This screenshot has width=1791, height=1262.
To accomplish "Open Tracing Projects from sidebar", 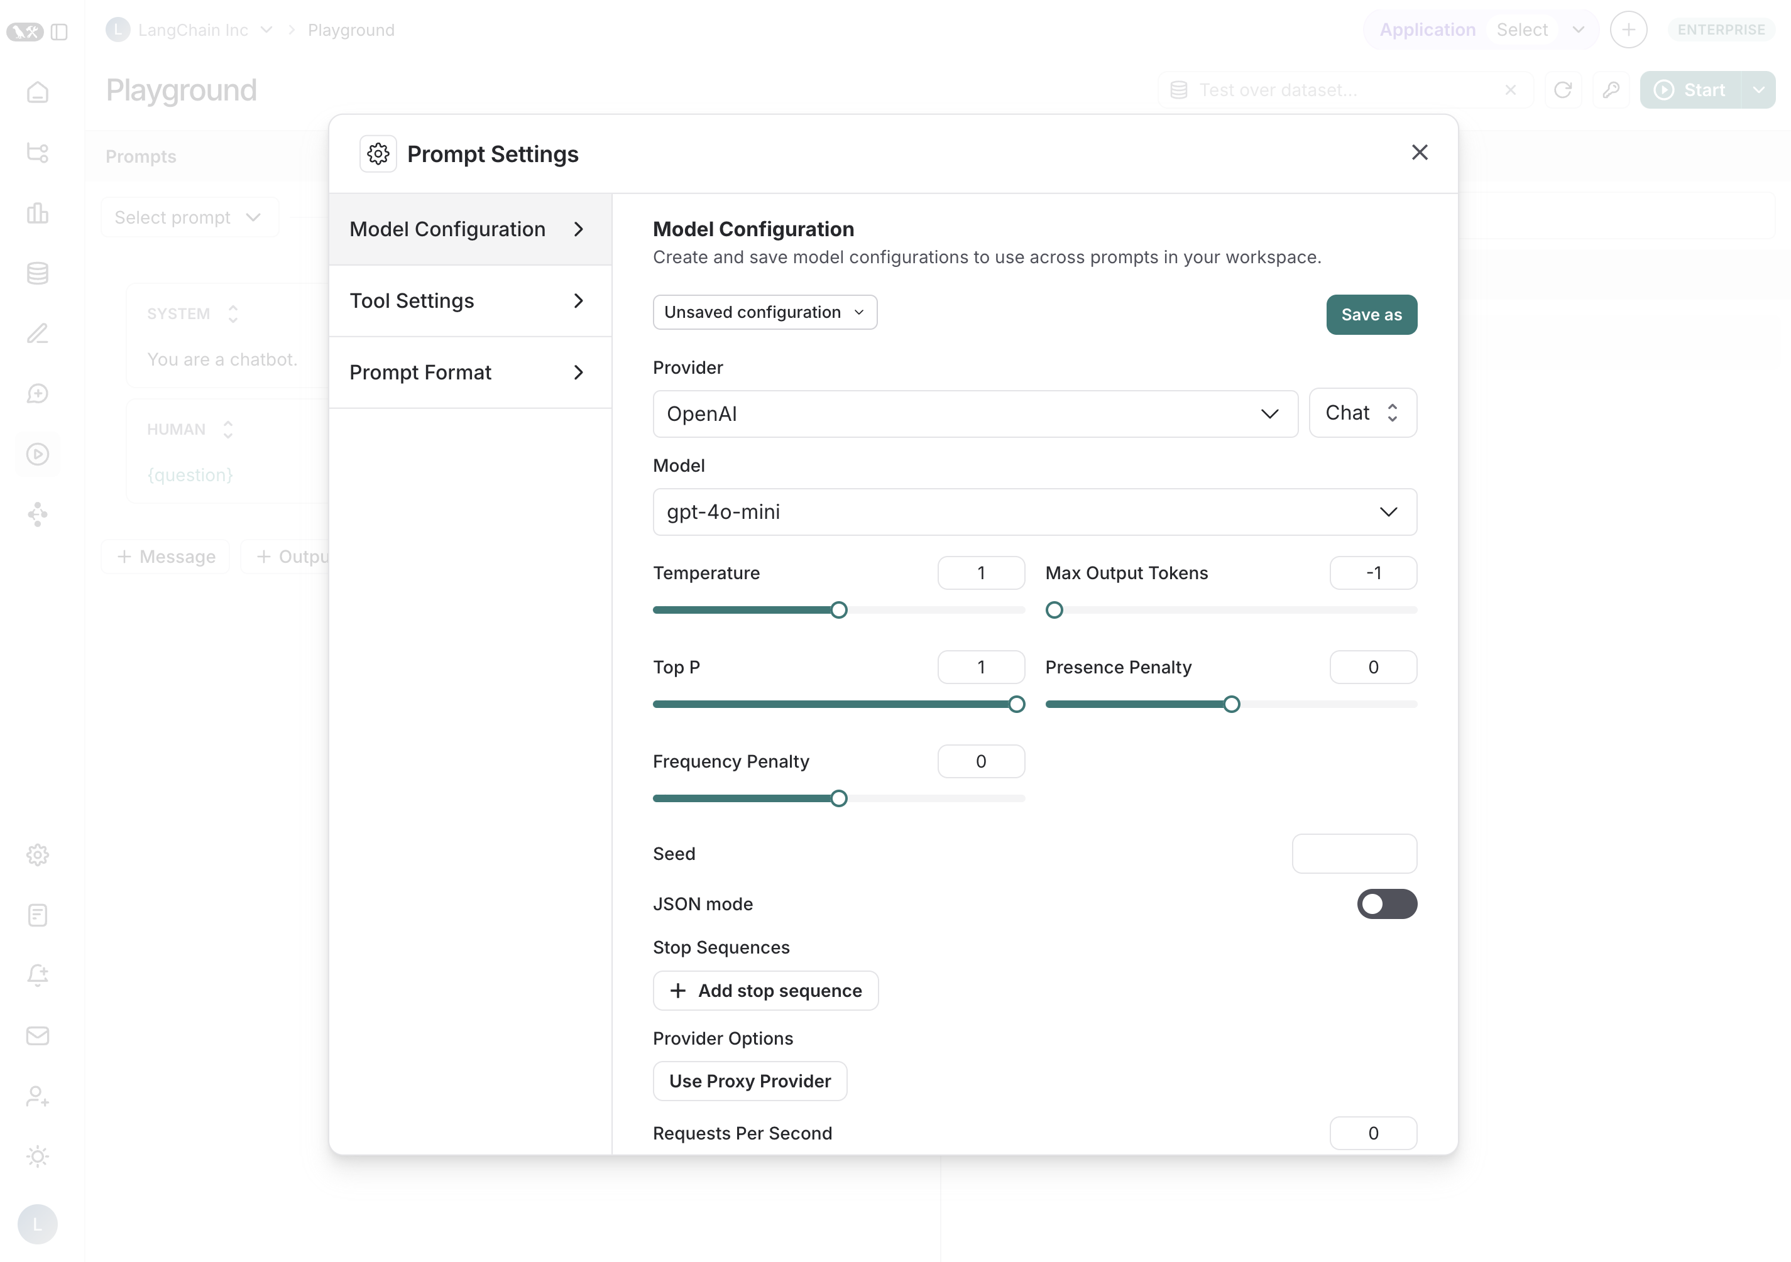I will 38,153.
